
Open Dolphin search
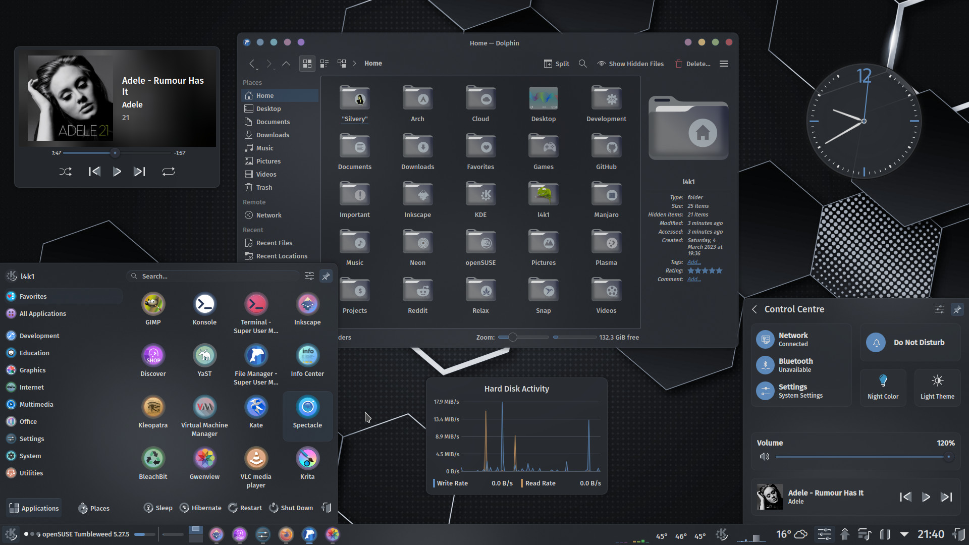[582, 64]
